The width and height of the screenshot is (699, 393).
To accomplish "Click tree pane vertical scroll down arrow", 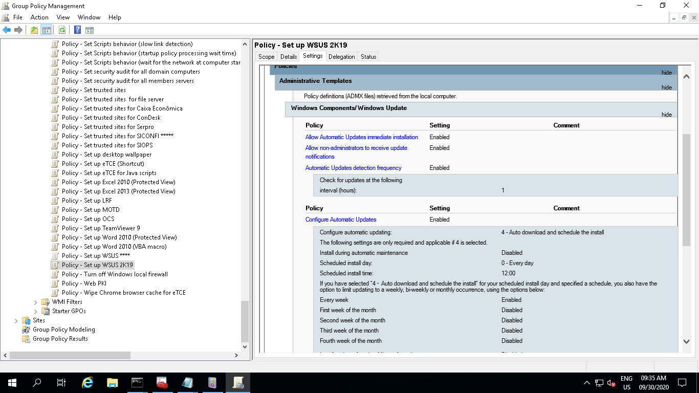I will 245,346.
